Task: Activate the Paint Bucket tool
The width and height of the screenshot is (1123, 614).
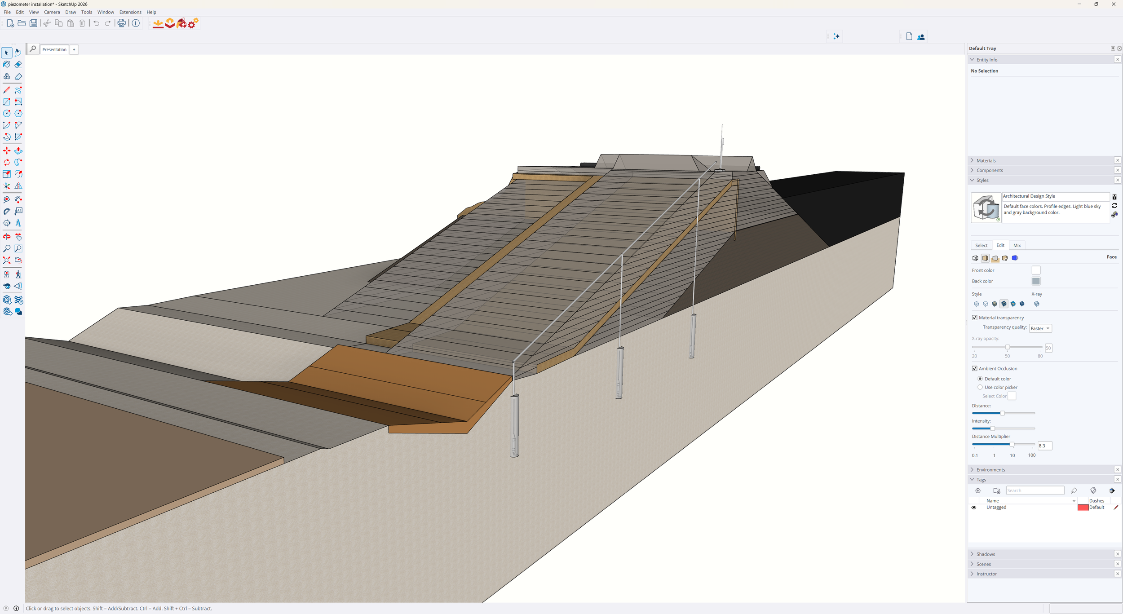Action: [7, 65]
